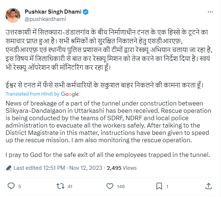
Task: Open the three-dot More options menu
Action: point(210,12)
